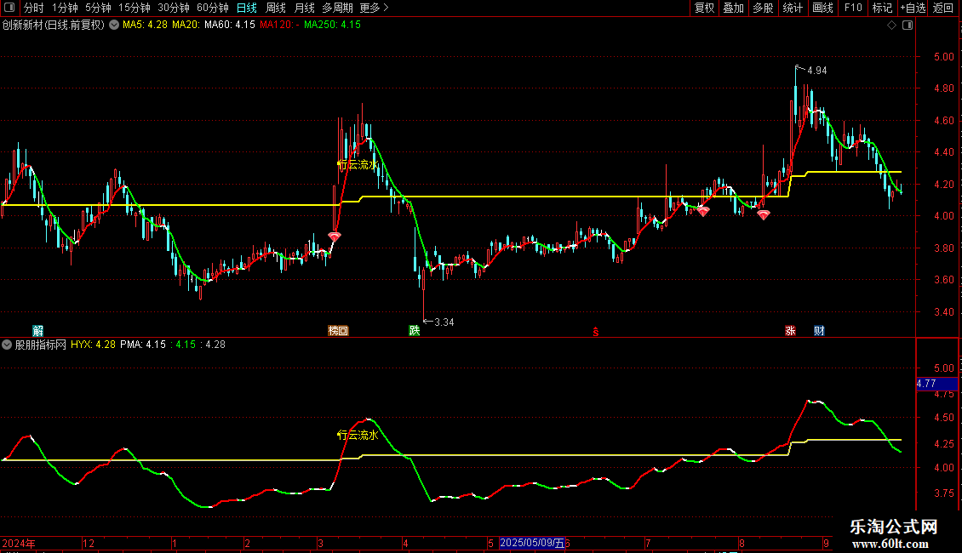Viewport: 962px width, 553px height.
Task: Click the diamond icon at main chart top-right
Action: [x=892, y=25]
